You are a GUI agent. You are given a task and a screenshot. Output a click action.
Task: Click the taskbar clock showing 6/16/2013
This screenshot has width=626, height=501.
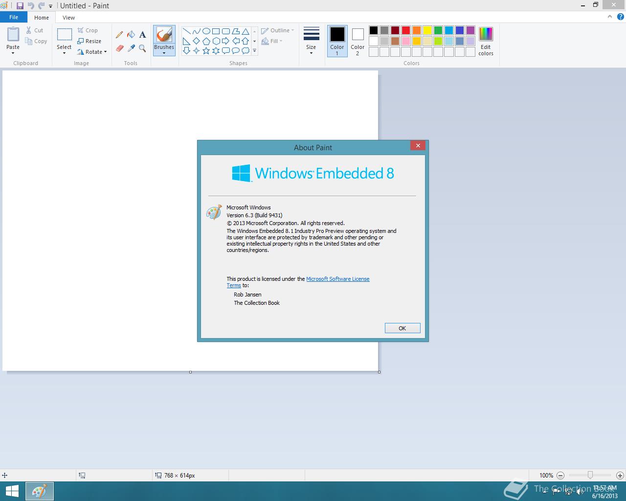pos(604,492)
